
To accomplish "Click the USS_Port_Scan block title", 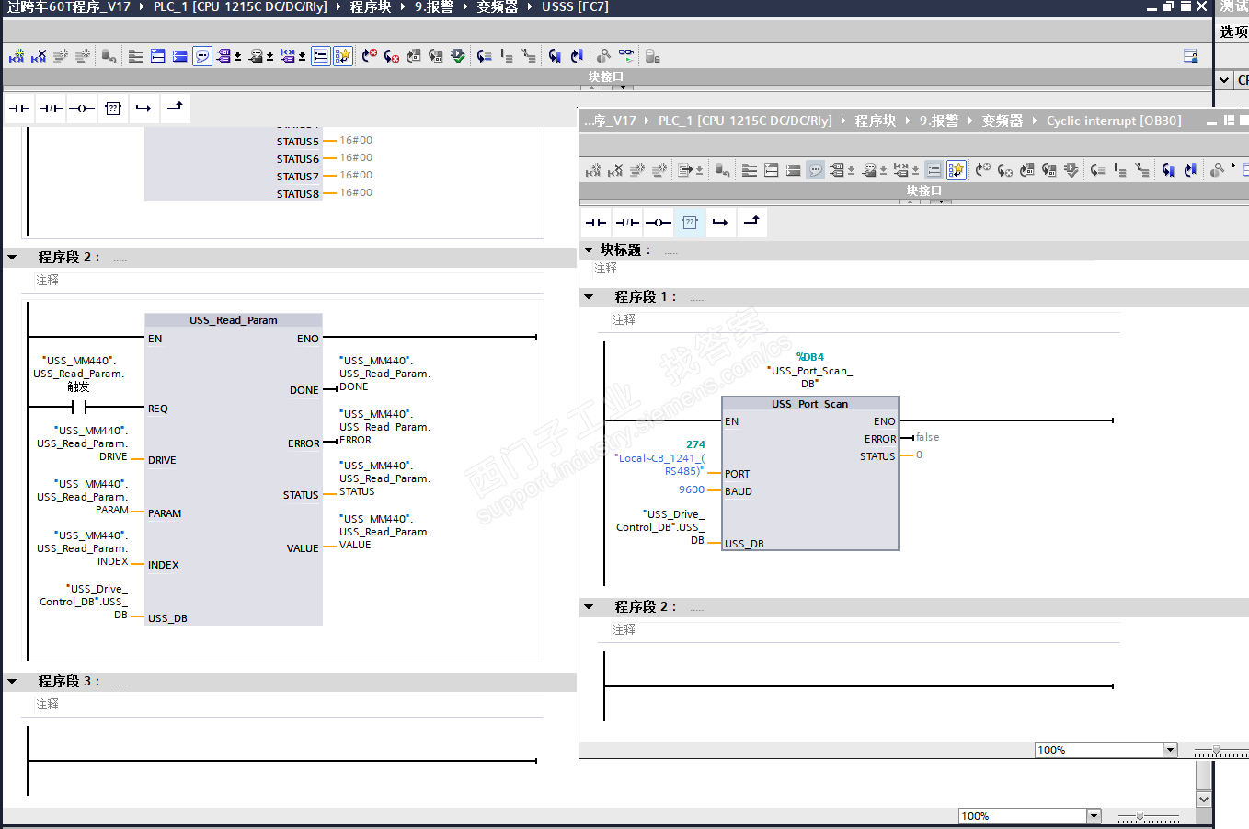I will pos(809,404).
